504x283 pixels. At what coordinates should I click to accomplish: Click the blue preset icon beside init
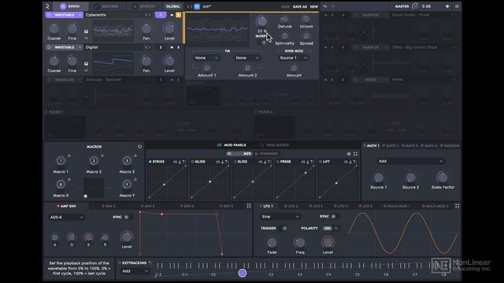click(197, 6)
